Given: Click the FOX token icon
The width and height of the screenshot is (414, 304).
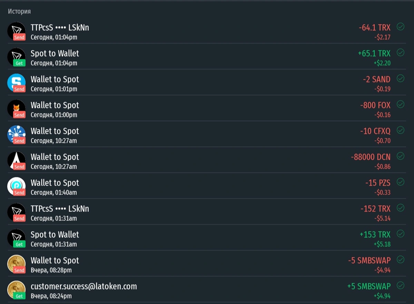Looking at the screenshot, I should pos(16,109).
